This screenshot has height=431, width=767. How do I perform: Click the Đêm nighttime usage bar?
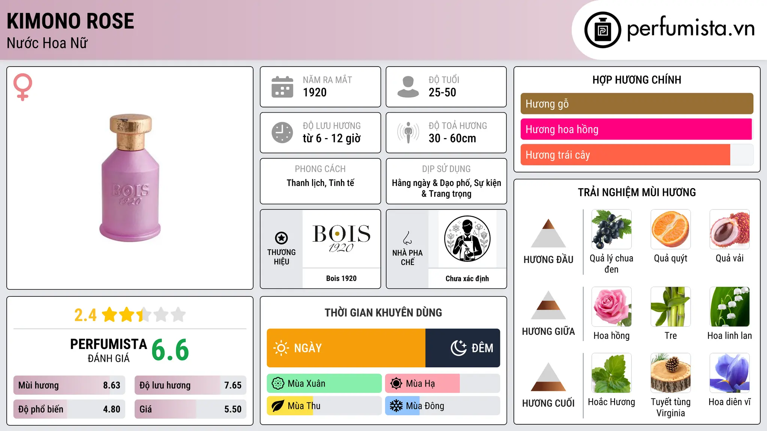(463, 348)
